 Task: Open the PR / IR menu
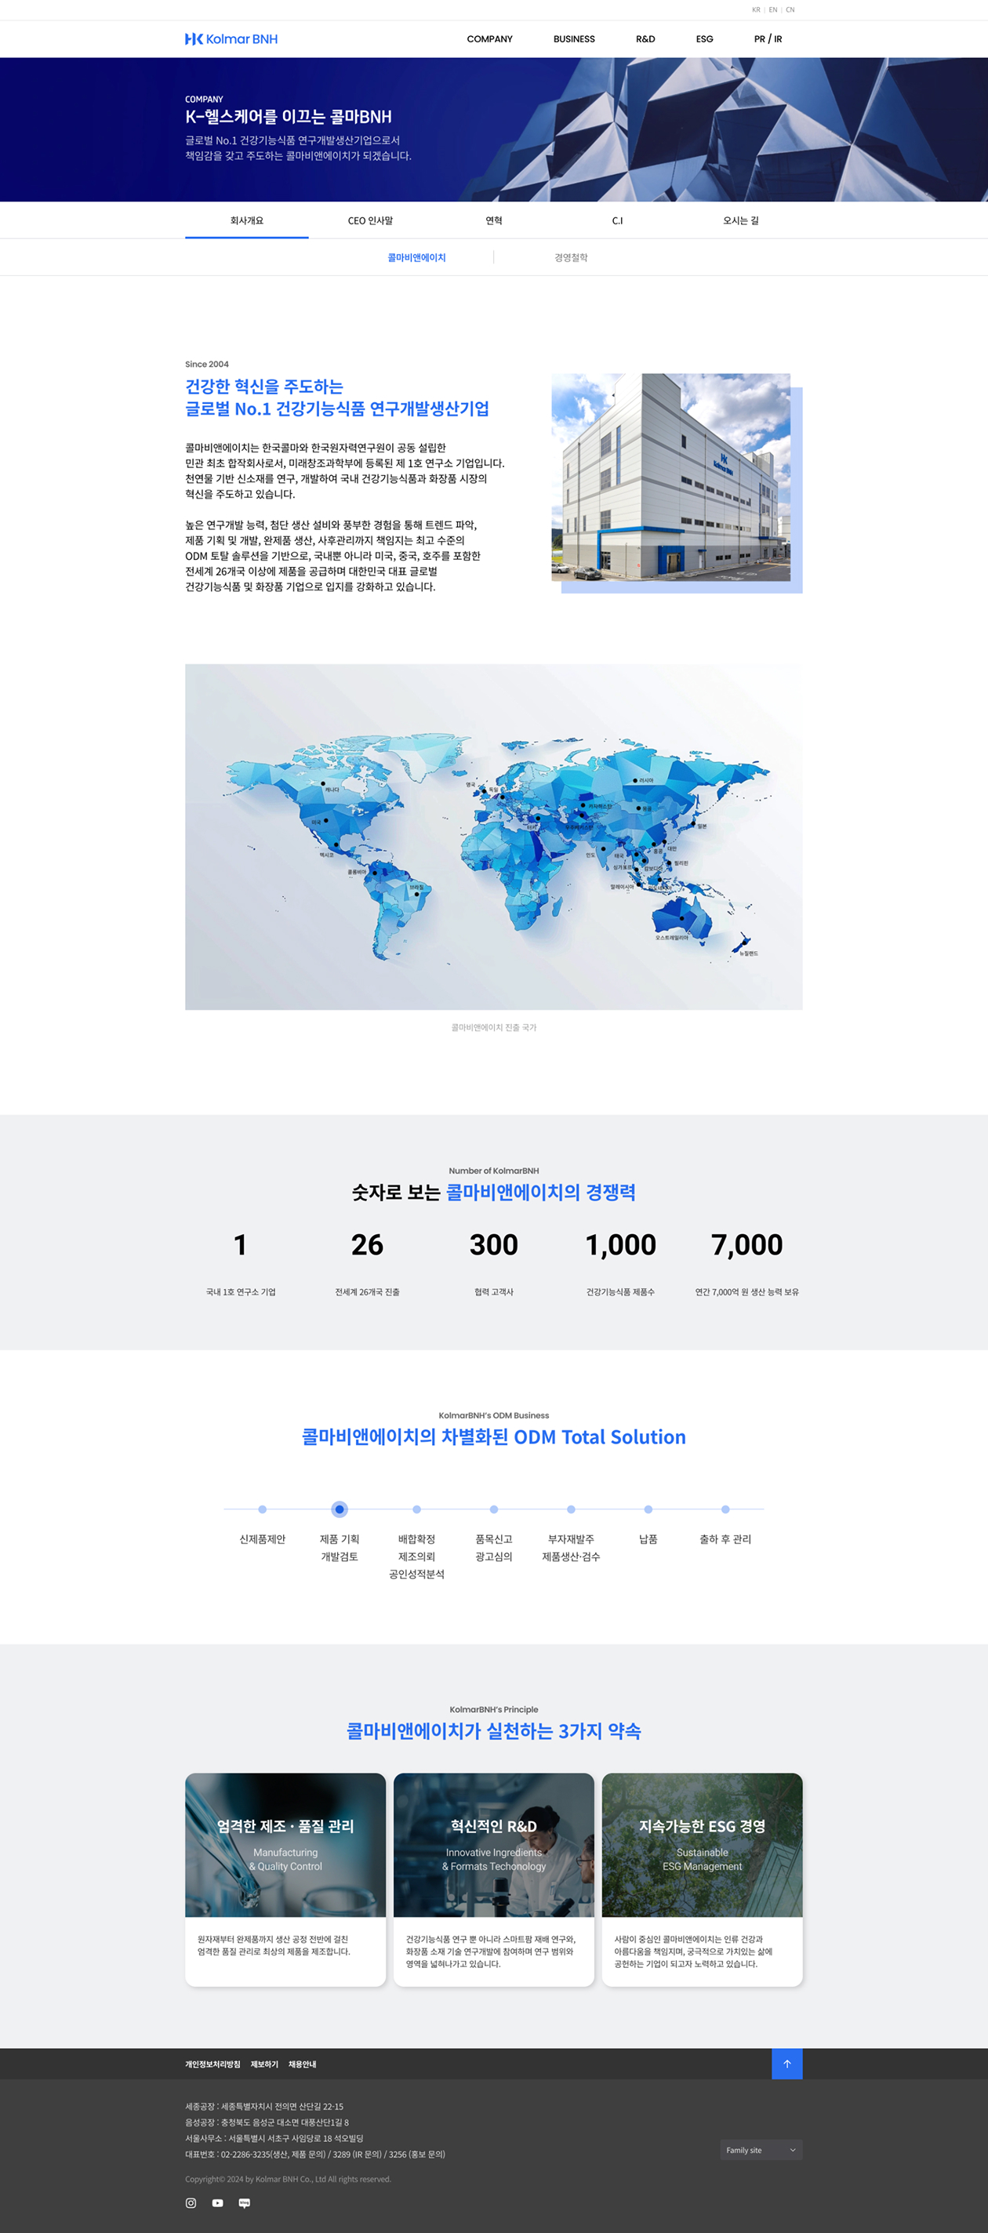pyautogui.click(x=767, y=39)
